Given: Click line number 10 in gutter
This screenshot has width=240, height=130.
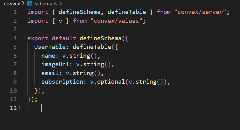Looking at the screenshot, I should [x=13, y=91].
